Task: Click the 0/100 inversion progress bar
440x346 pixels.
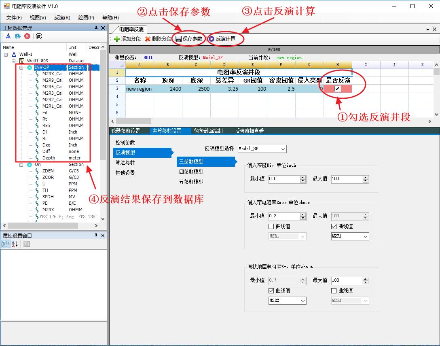Action: (x=274, y=50)
